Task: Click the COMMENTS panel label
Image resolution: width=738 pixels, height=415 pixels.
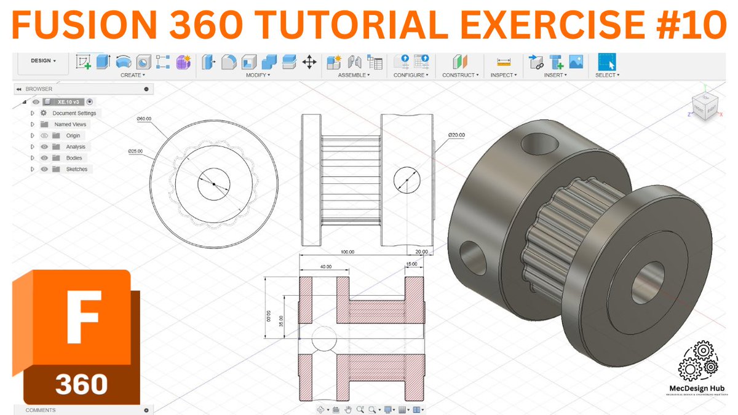Action: tap(41, 410)
